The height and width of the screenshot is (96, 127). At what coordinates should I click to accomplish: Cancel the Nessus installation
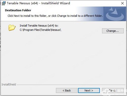coord(113,90)
